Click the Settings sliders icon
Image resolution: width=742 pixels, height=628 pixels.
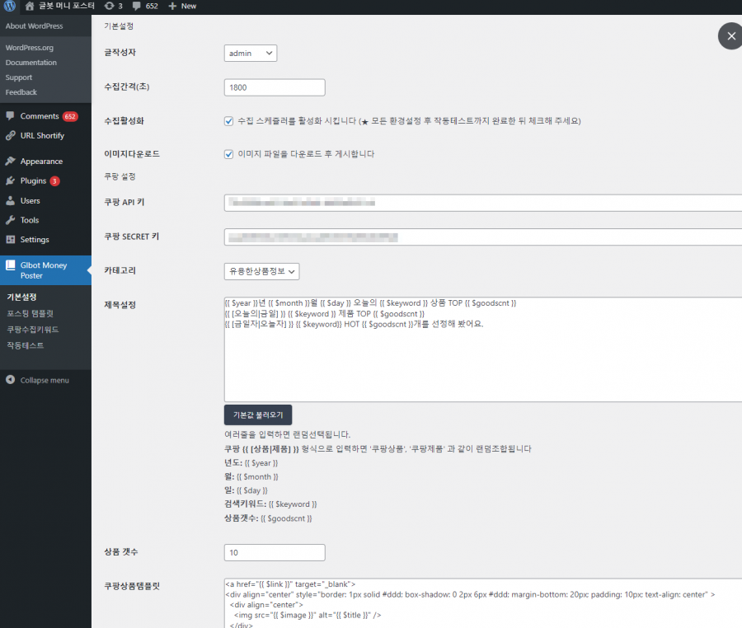[x=11, y=239]
